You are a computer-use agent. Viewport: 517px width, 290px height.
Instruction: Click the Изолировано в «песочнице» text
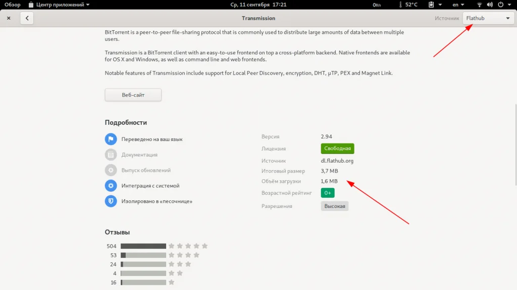(157, 201)
